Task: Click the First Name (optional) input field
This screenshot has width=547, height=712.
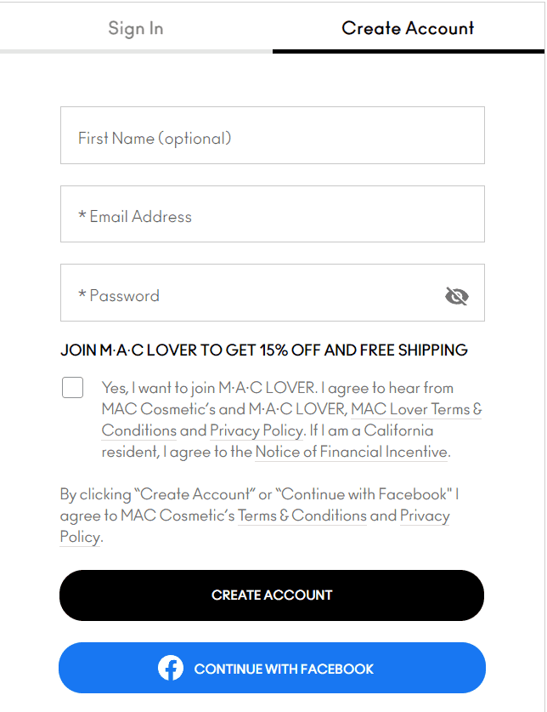Action: click(x=272, y=134)
